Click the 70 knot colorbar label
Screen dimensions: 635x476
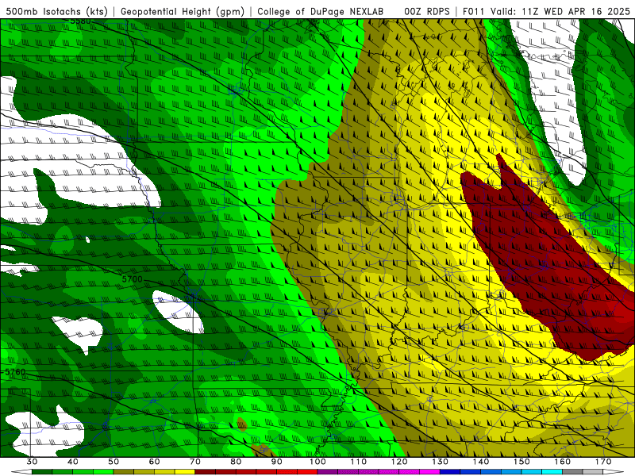(195, 462)
